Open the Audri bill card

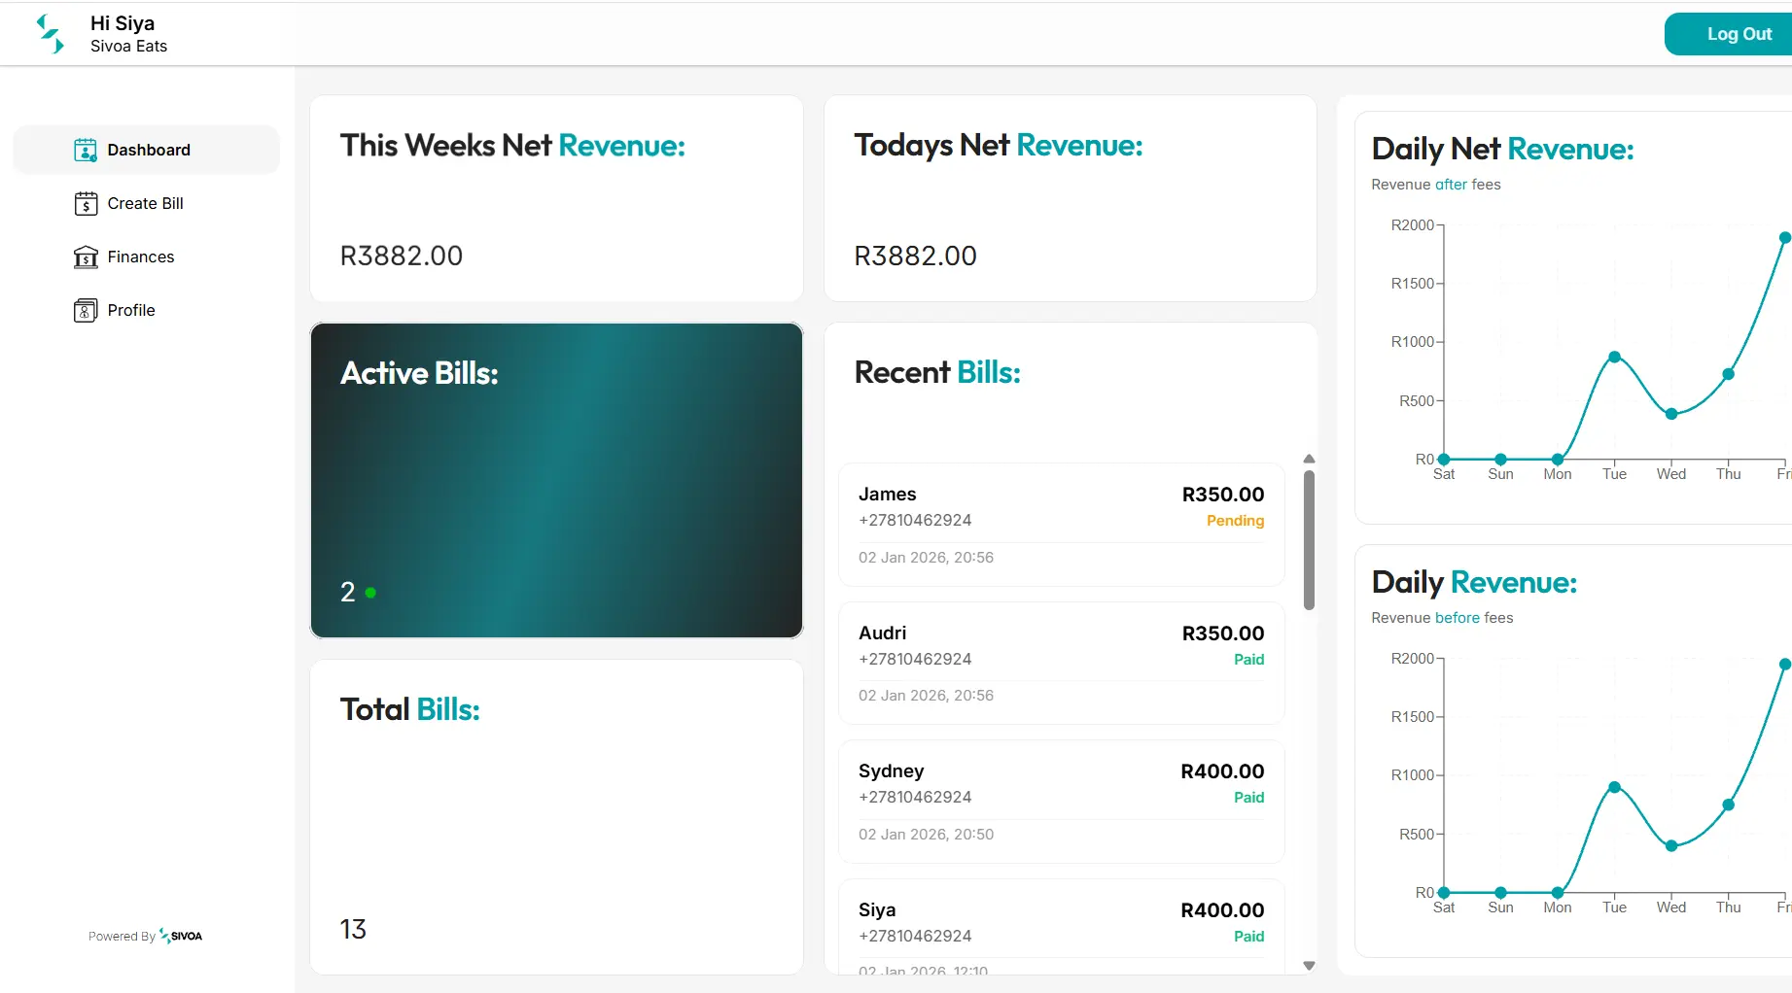1061,664
